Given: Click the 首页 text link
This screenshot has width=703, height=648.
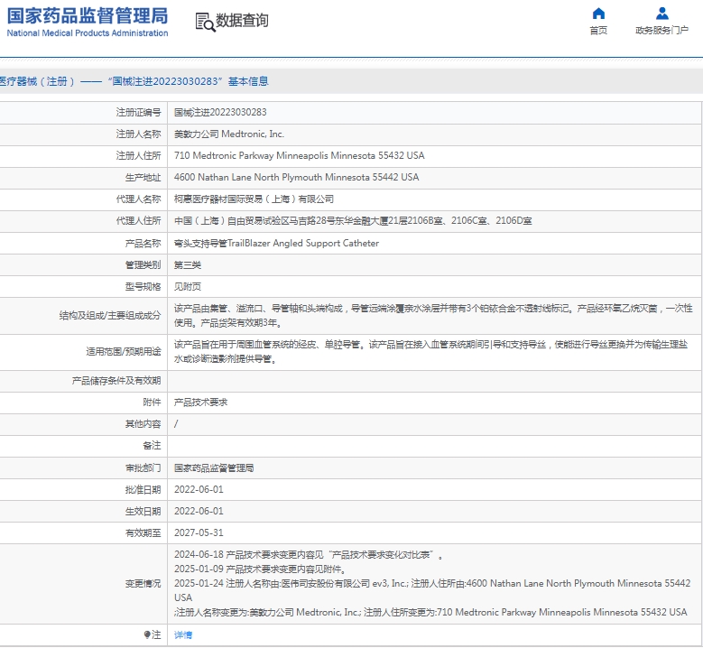Looking at the screenshot, I should click(598, 30).
